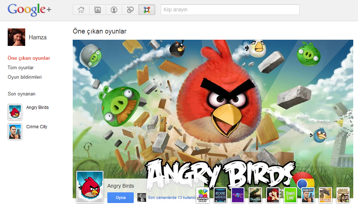Select the Diamond Dash game icon
Screen dimensions: 358x215
click(202, 195)
